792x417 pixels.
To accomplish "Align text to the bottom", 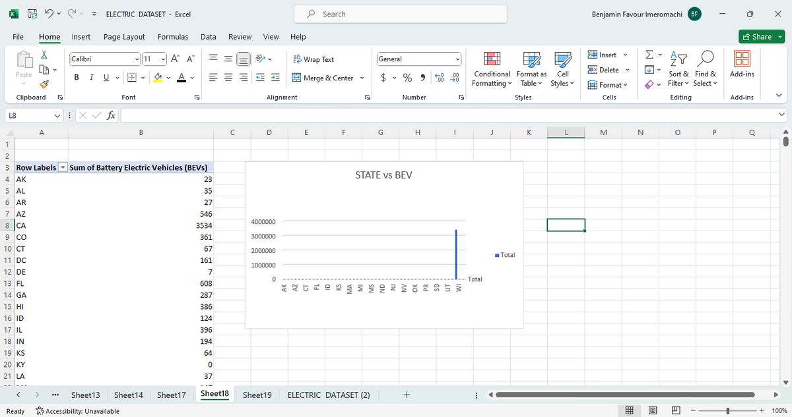I will (x=244, y=59).
